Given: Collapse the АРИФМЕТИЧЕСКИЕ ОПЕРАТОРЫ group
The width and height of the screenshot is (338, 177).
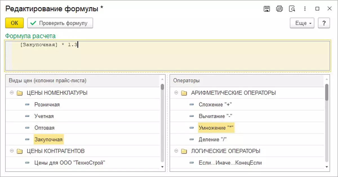Looking at the screenshot, I should pyautogui.click(x=176, y=93).
